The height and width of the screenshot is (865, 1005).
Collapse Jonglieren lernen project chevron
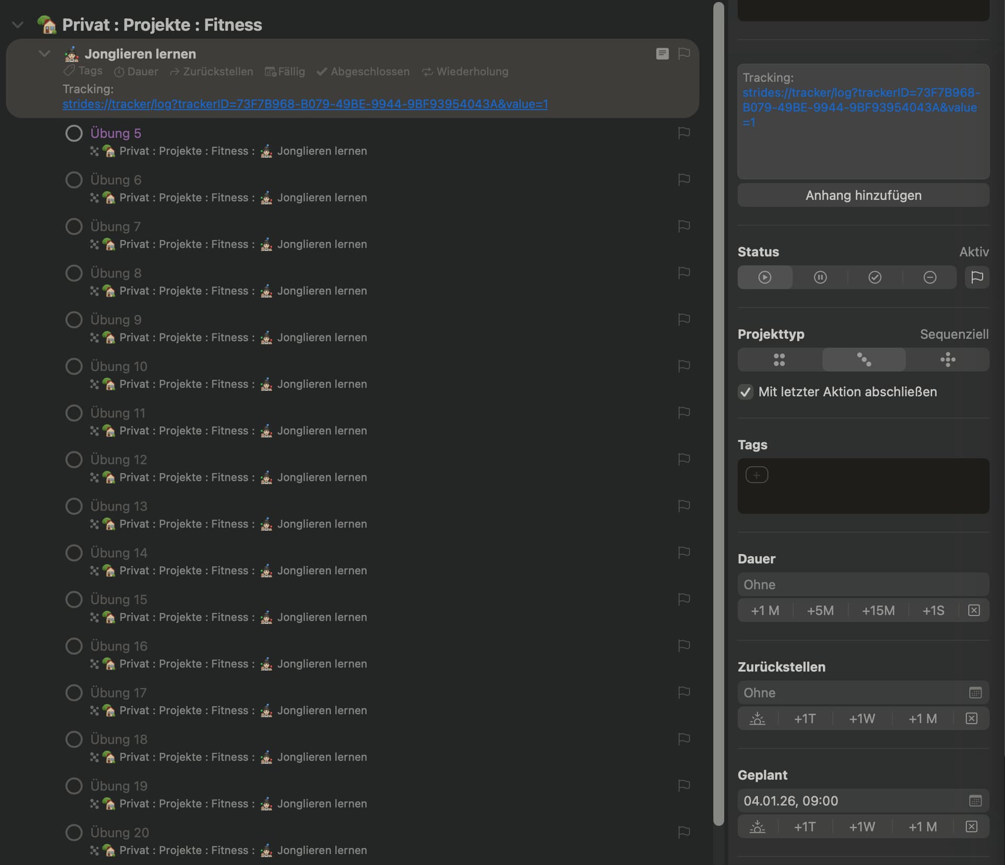coord(44,54)
